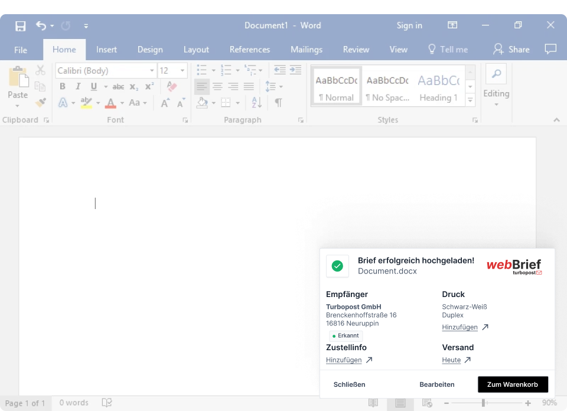Increase the paragraph indent

(295, 70)
